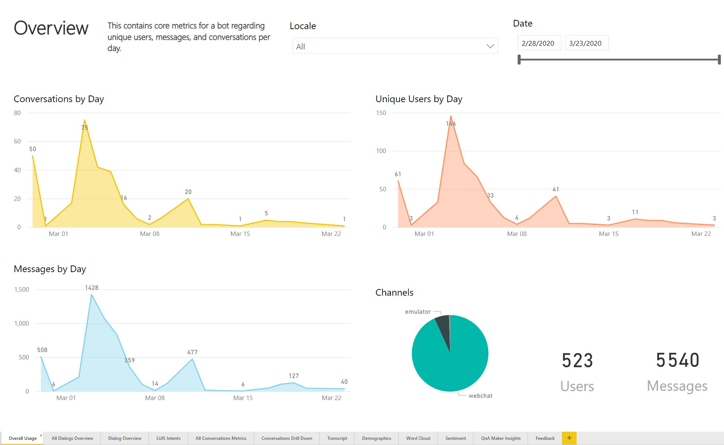
Task: Click the right handle of date slider
Action: coord(719,60)
